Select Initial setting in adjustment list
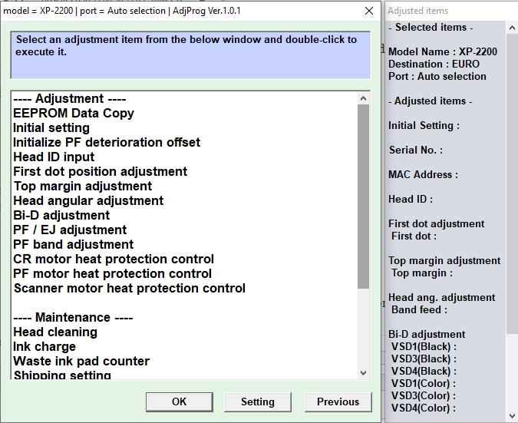The width and height of the screenshot is (518, 423). [x=51, y=127]
